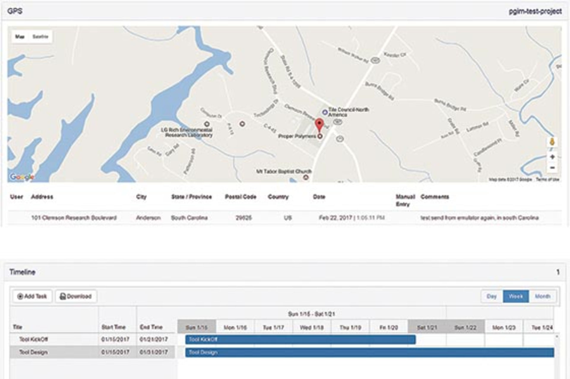This screenshot has height=379, width=570.
Task: Select the Tool Design gantt bar
Action: pos(369,352)
